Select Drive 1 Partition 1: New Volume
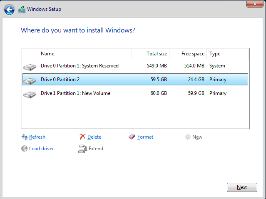 click(x=75, y=93)
